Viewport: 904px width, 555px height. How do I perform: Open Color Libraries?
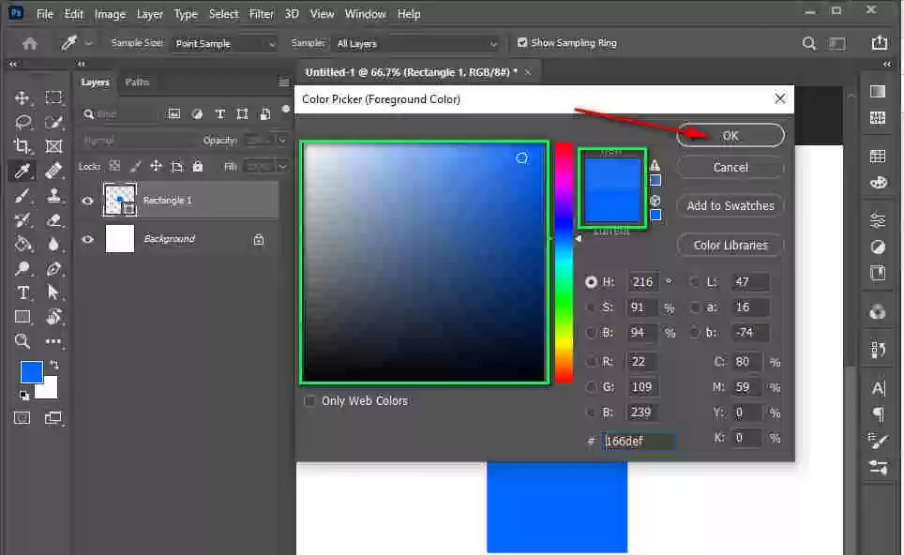pos(731,245)
